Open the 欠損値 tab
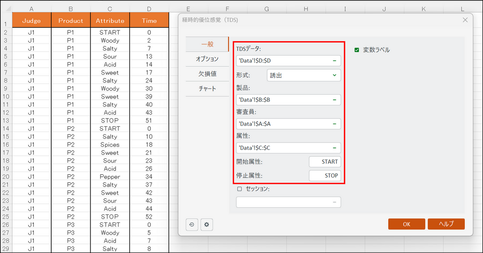Screen dimensions: 483x253 (207, 74)
